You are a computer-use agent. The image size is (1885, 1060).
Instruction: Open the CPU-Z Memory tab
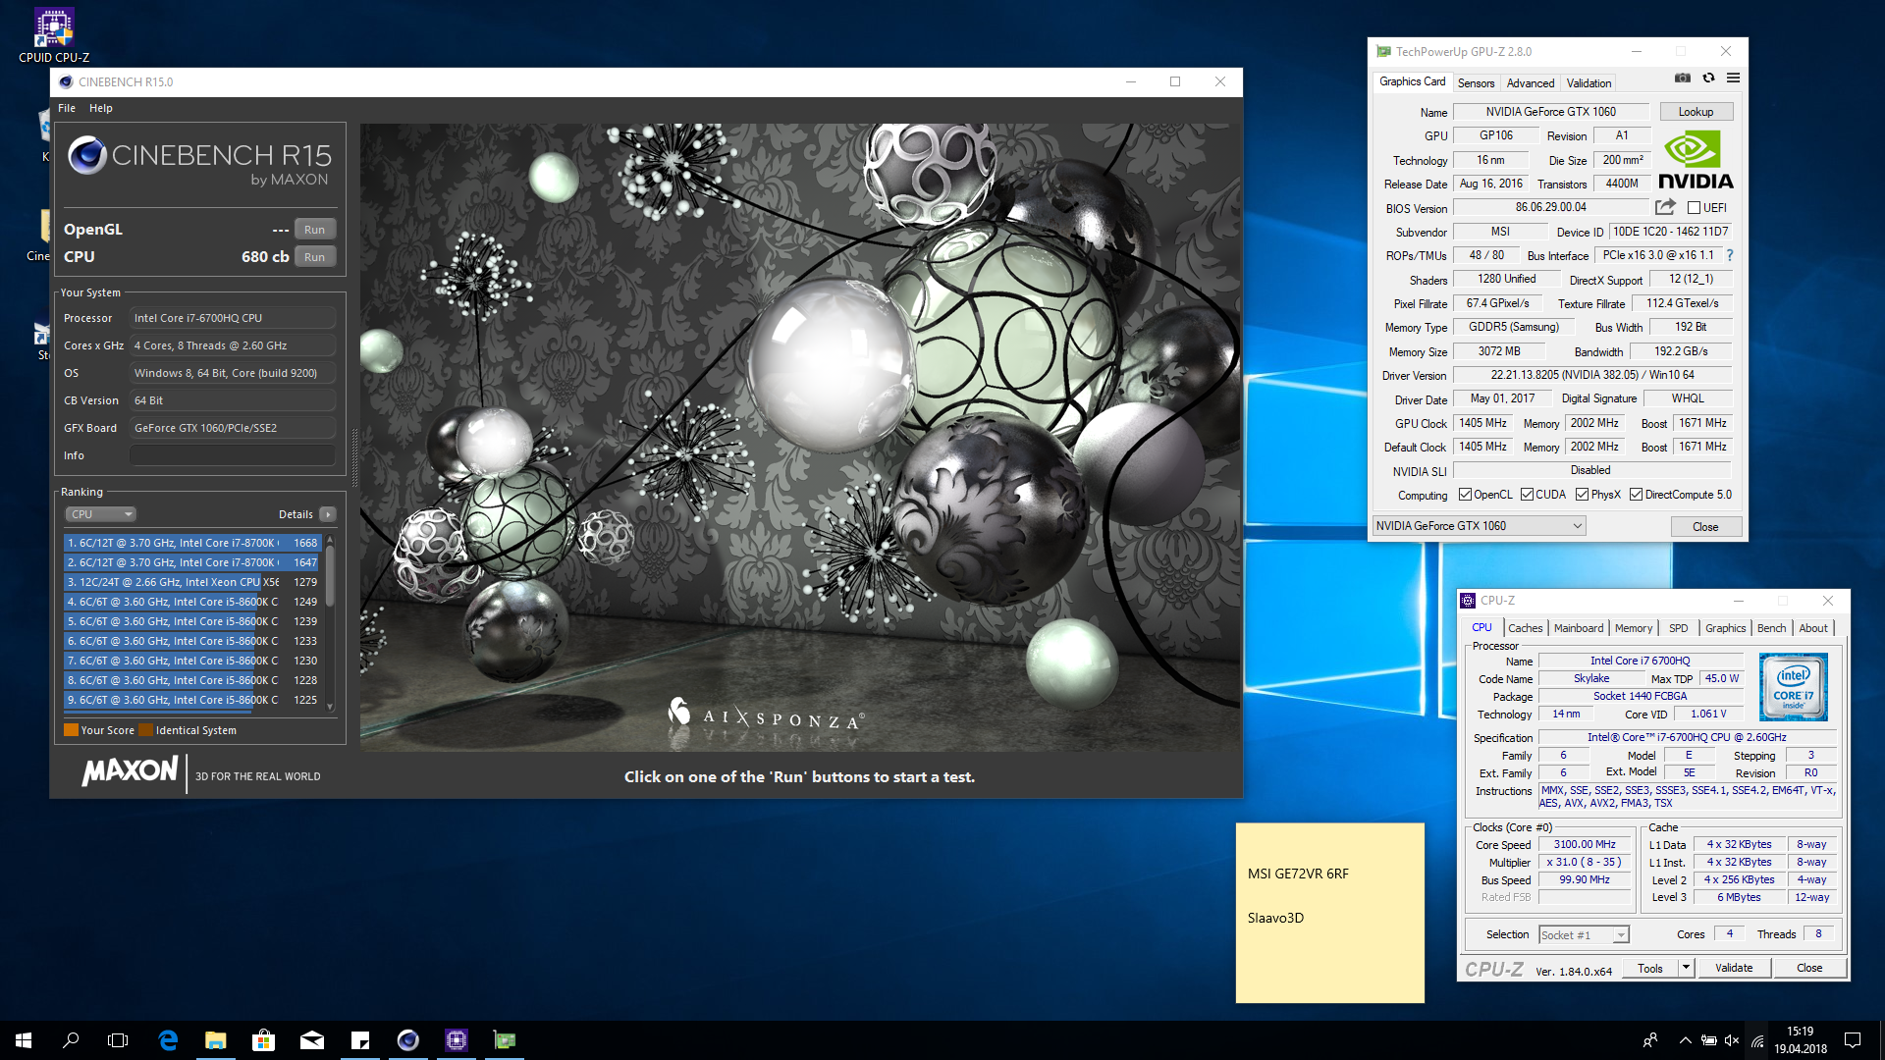1634,628
